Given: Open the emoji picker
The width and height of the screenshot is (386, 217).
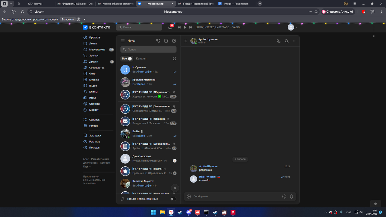Looking at the screenshot, I should tap(284, 197).
